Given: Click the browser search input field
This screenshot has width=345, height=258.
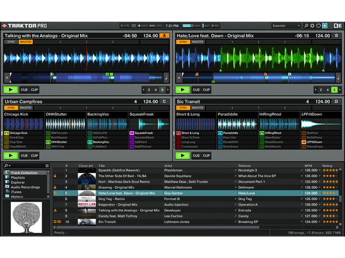Looking at the screenshot, I should click(27, 166).
